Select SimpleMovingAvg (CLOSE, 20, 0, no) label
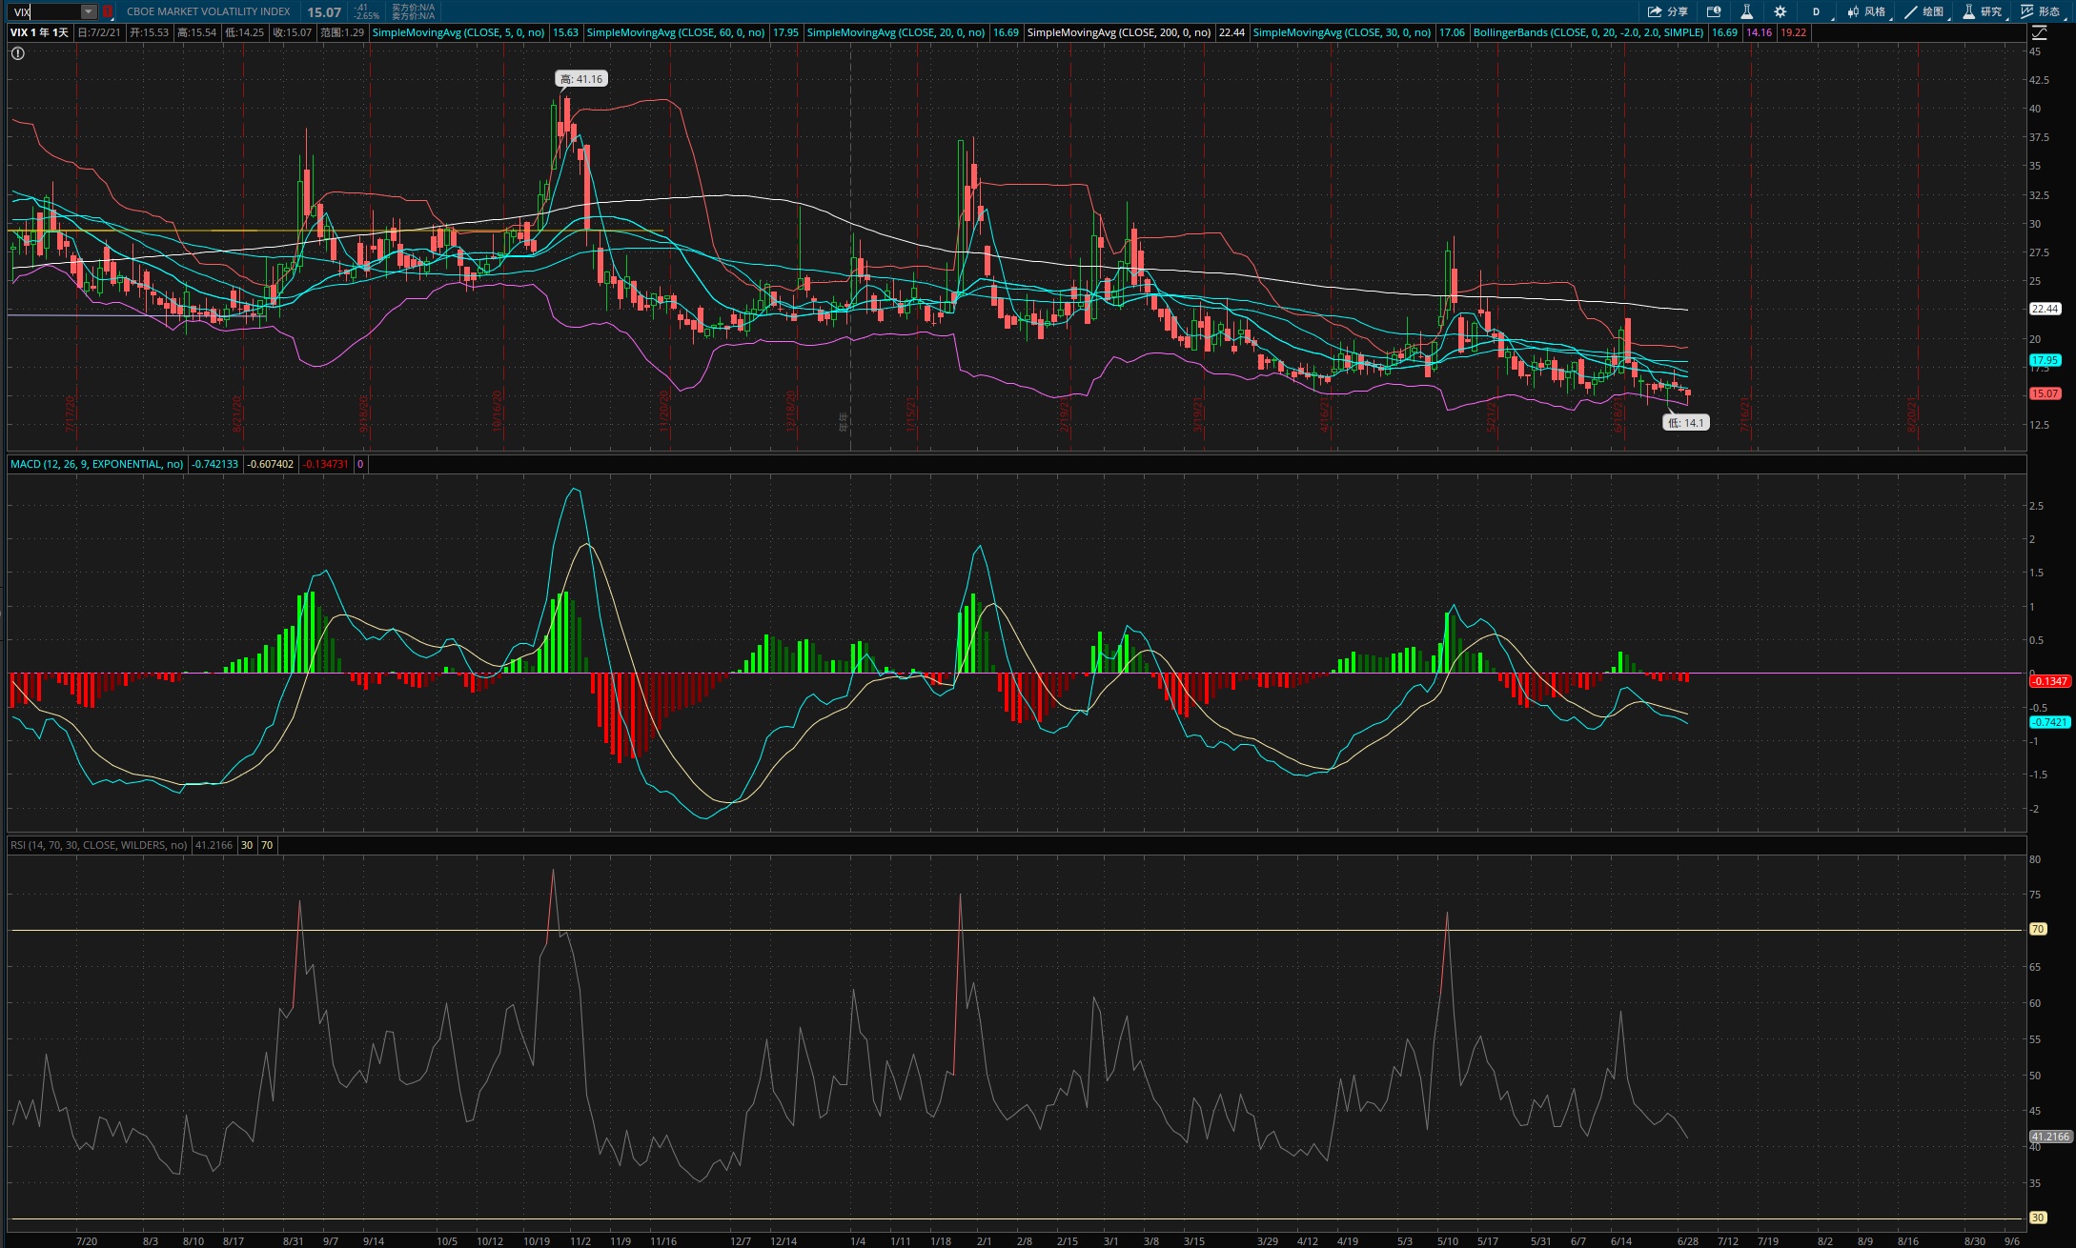 [896, 32]
